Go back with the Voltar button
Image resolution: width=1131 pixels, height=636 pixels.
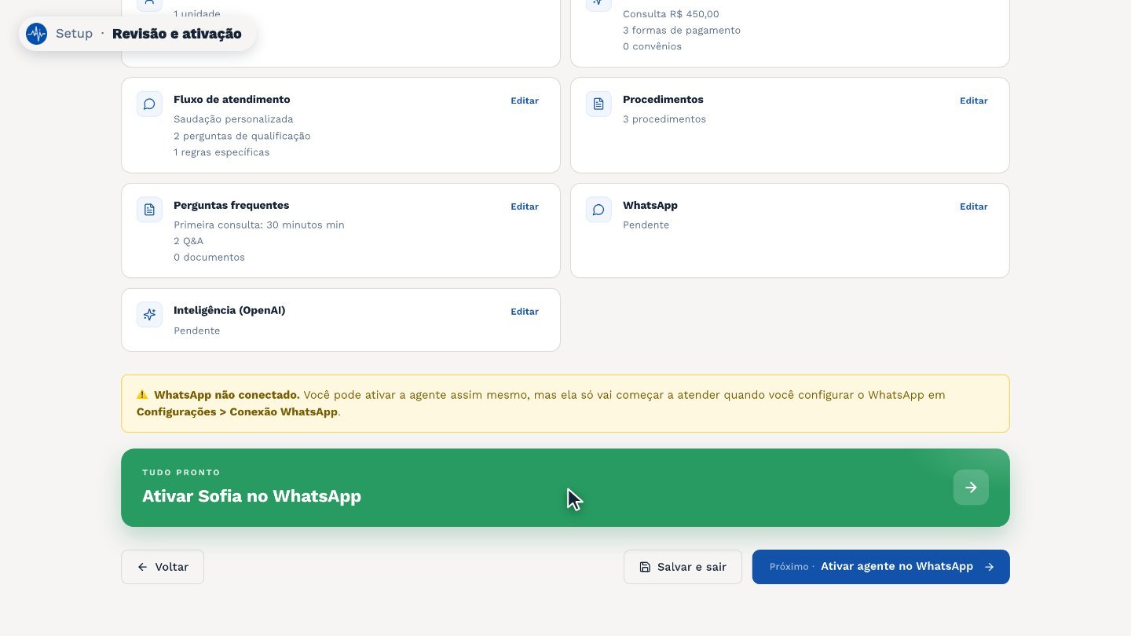[x=163, y=567]
